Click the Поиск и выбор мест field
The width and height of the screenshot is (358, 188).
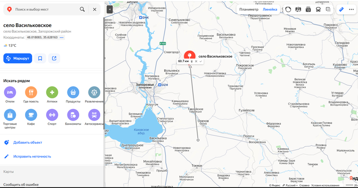[46, 9]
